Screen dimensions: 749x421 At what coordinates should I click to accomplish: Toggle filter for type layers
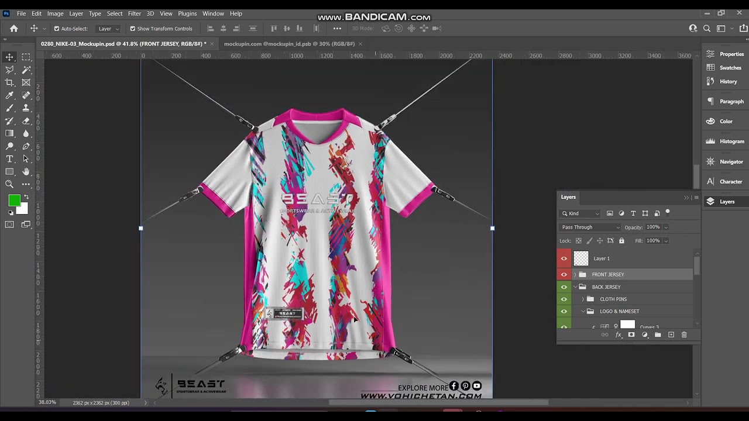[633, 213]
